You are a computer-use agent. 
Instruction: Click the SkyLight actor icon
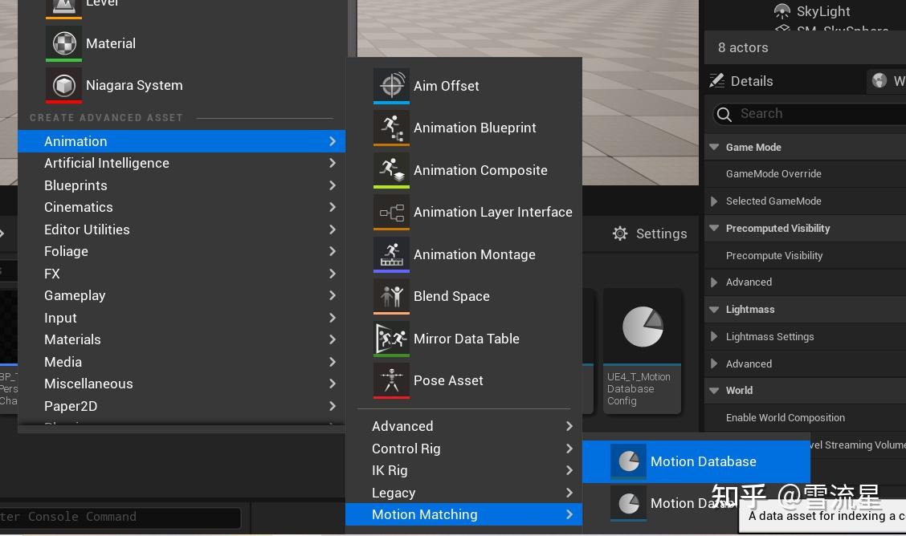point(782,11)
